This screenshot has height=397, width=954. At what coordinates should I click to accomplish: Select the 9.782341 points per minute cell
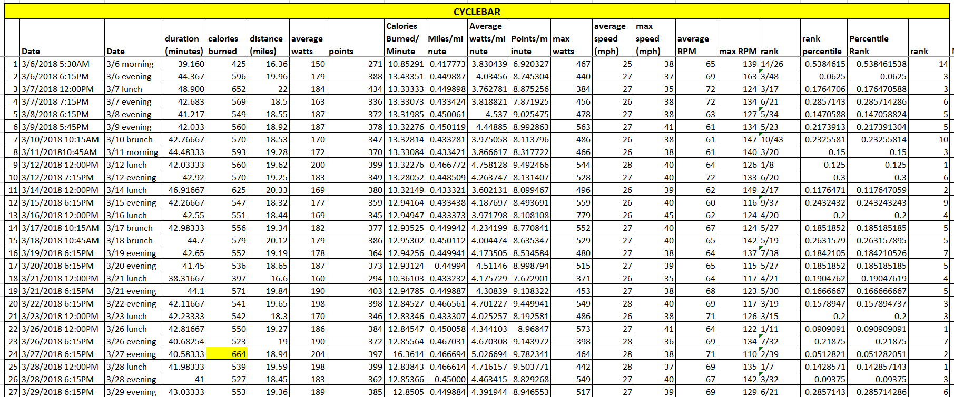[529, 354]
